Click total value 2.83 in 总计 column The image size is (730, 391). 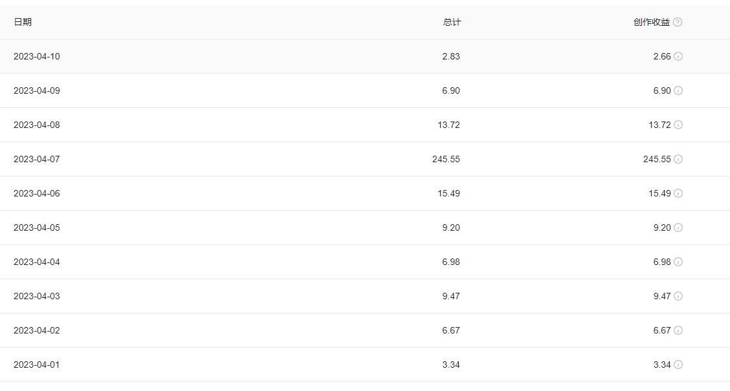(451, 56)
